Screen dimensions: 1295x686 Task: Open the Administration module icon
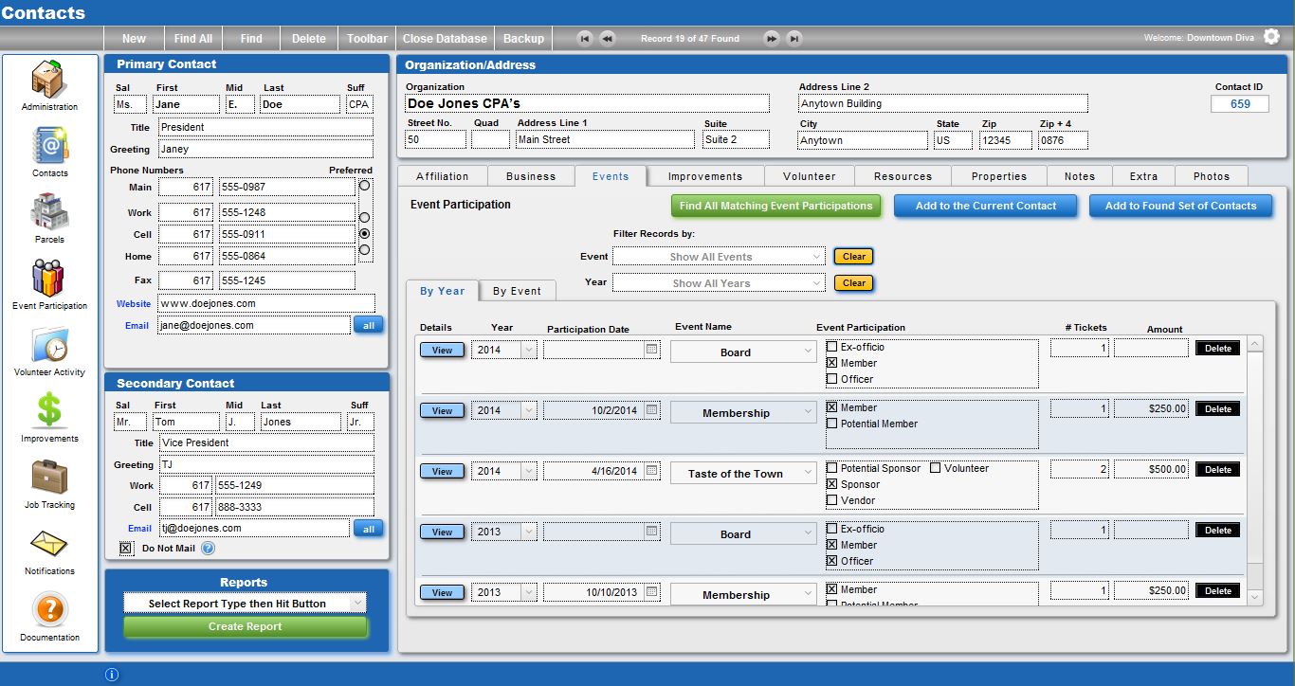pos(49,80)
